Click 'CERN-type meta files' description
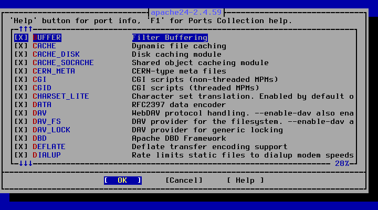378x210 pixels. (179, 71)
